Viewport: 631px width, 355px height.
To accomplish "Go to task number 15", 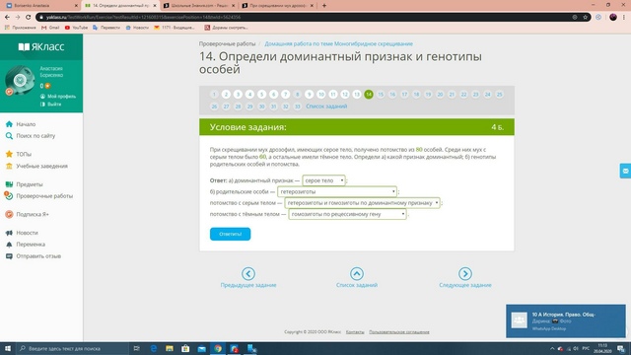I will (x=381, y=95).
